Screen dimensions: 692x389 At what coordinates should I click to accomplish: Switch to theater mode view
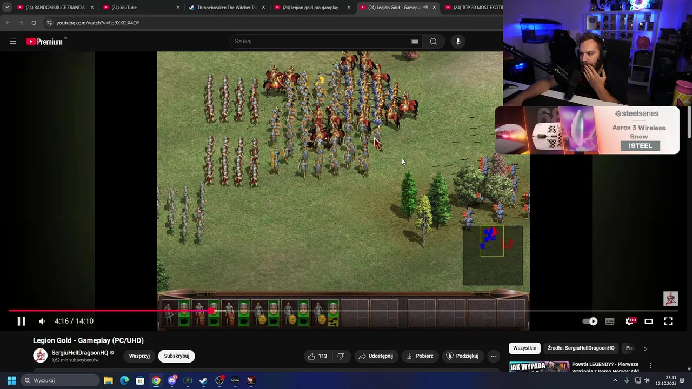click(x=649, y=321)
